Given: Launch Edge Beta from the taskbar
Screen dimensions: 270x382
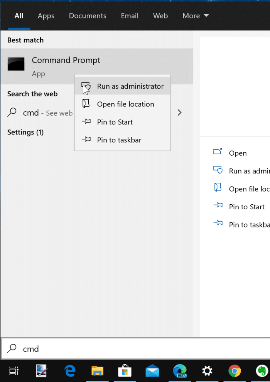Looking at the screenshot, I should tap(180, 371).
